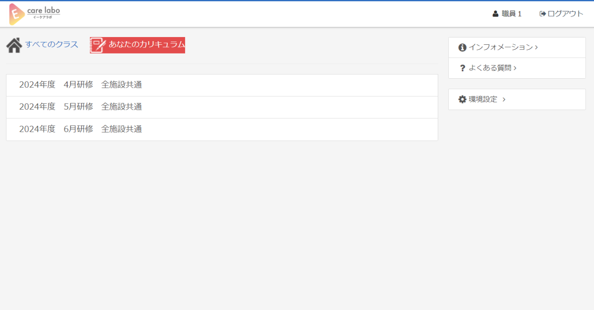Expand the インフォメーション chevron arrow
Screen dimensions: 594x310
point(536,48)
